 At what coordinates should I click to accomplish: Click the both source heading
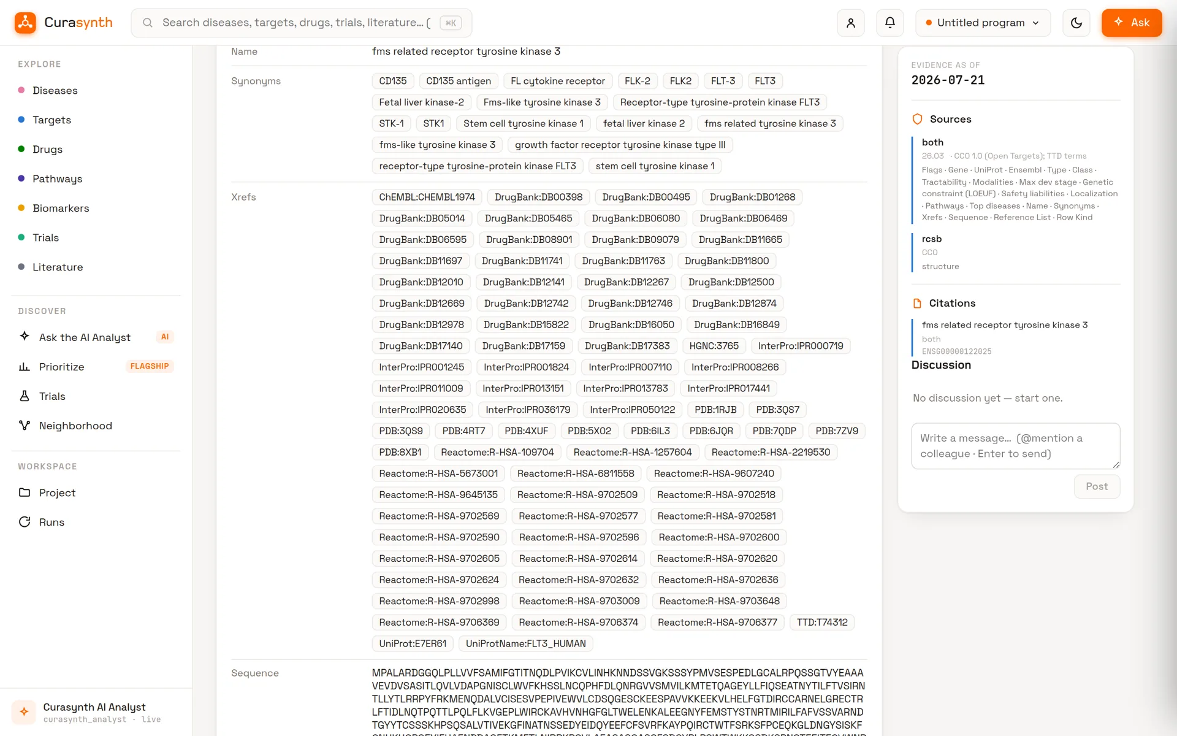tap(932, 142)
